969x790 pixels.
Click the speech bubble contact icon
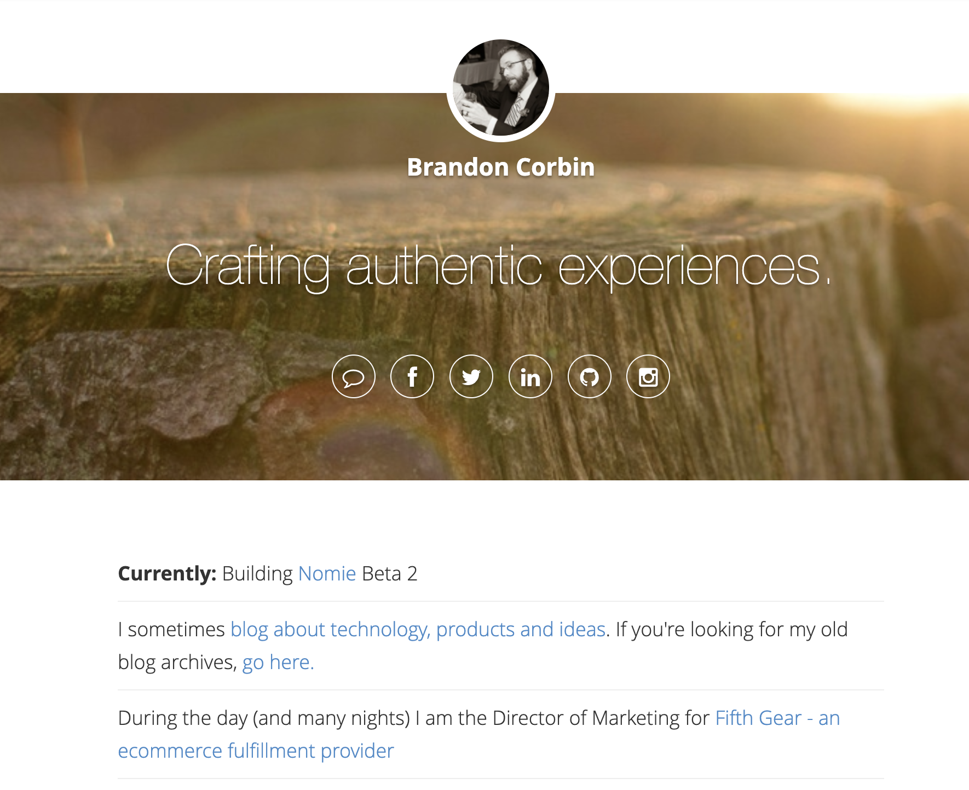(x=354, y=377)
